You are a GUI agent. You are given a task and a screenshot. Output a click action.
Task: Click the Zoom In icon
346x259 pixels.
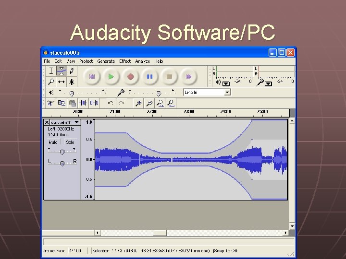pyautogui.click(x=138, y=103)
